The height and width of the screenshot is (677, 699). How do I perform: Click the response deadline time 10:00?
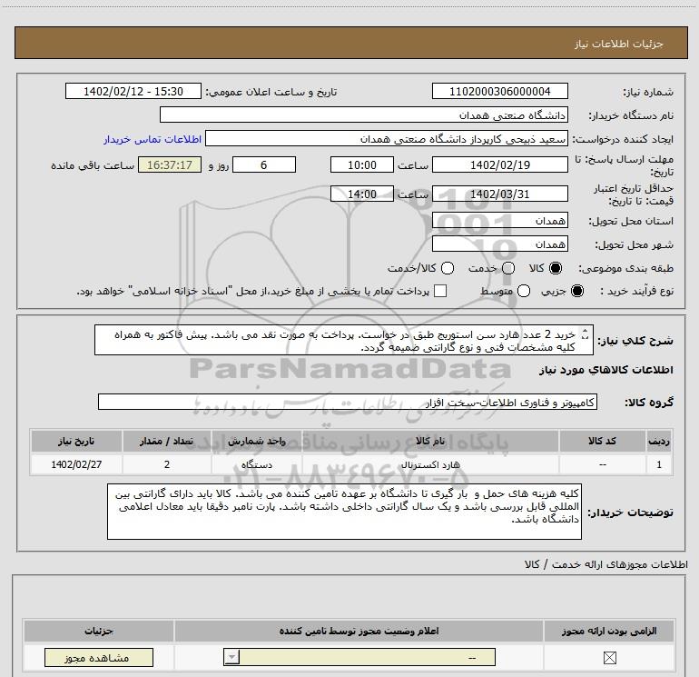click(362, 164)
